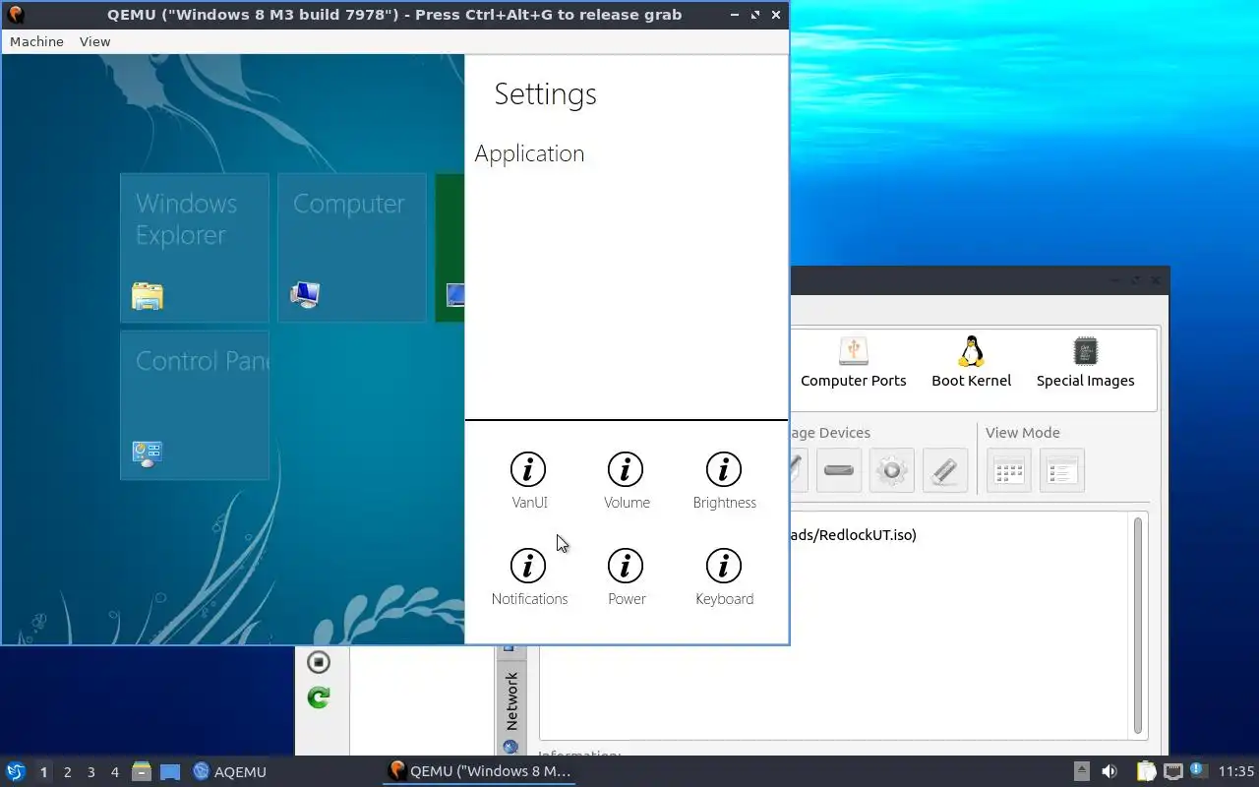Click the Application label in Settings
1259x787 pixels.
coord(529,153)
